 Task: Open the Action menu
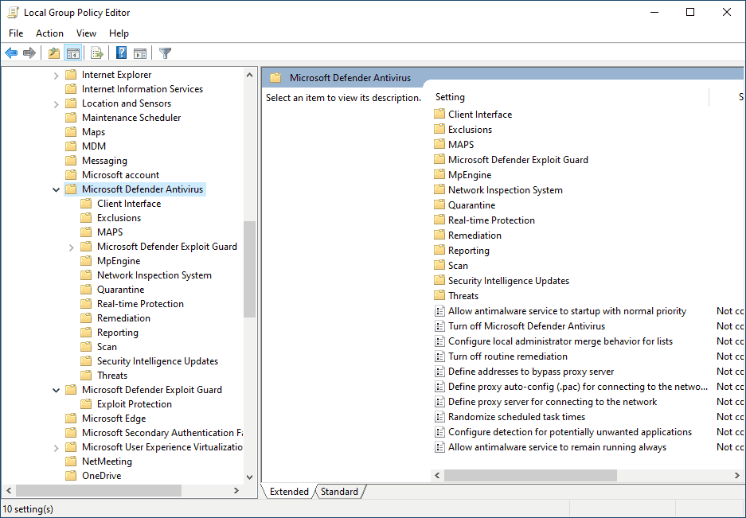pos(49,33)
